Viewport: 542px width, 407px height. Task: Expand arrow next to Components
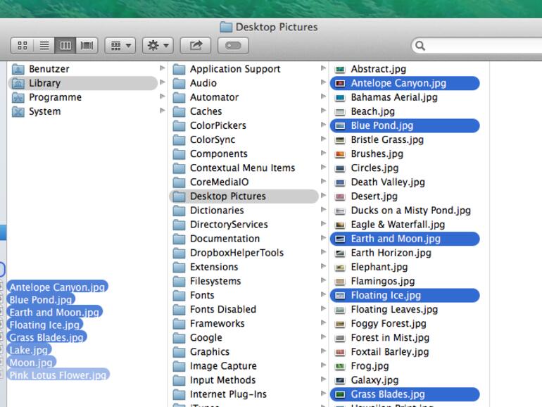click(x=323, y=154)
